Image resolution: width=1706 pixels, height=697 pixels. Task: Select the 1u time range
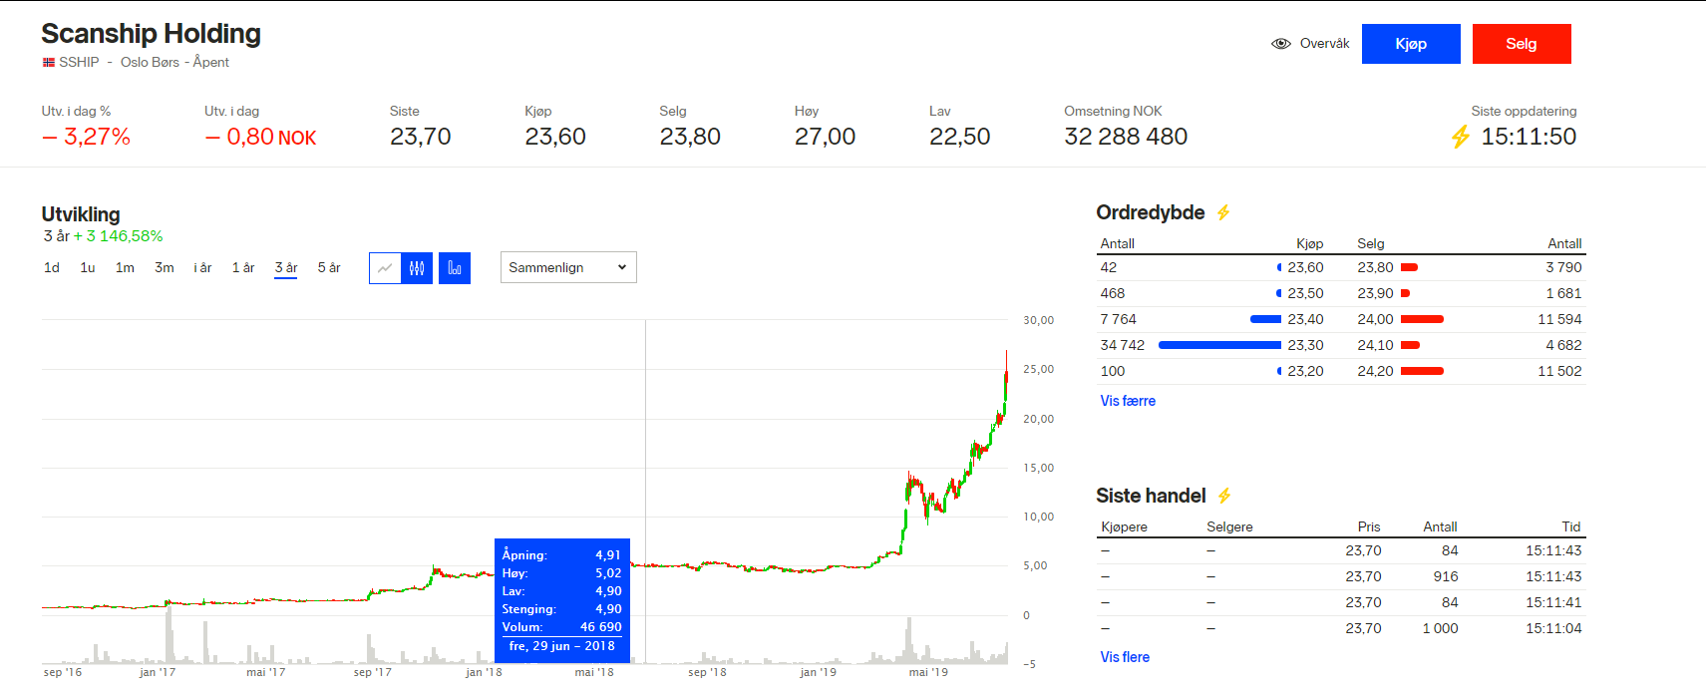tap(88, 267)
